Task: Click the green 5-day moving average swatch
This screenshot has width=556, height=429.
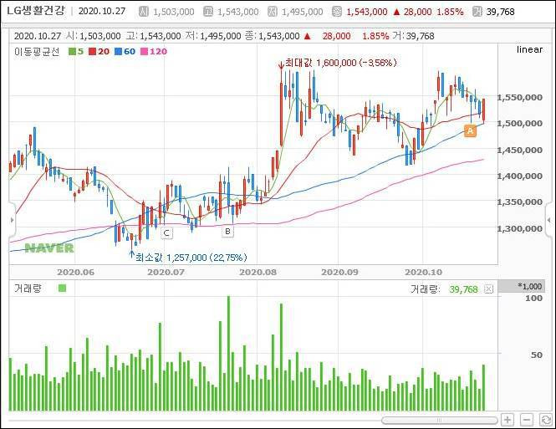Action: tap(72, 52)
